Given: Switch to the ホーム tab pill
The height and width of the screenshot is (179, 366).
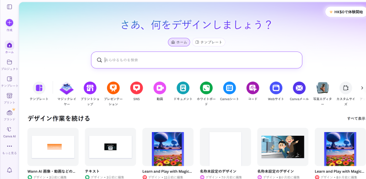Looking at the screenshot, I should point(179,42).
